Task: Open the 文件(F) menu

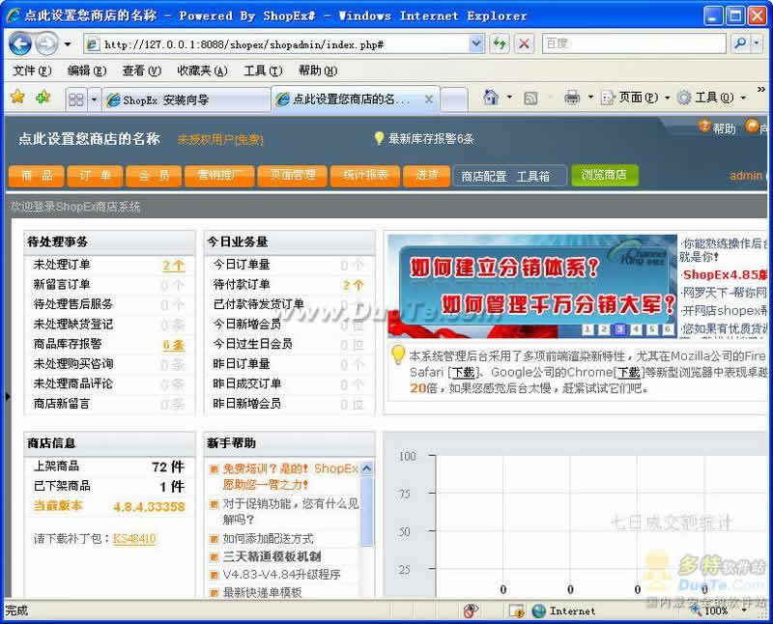Action: point(32,71)
